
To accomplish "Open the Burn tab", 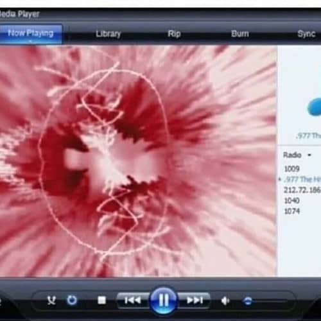I will 240,34.
